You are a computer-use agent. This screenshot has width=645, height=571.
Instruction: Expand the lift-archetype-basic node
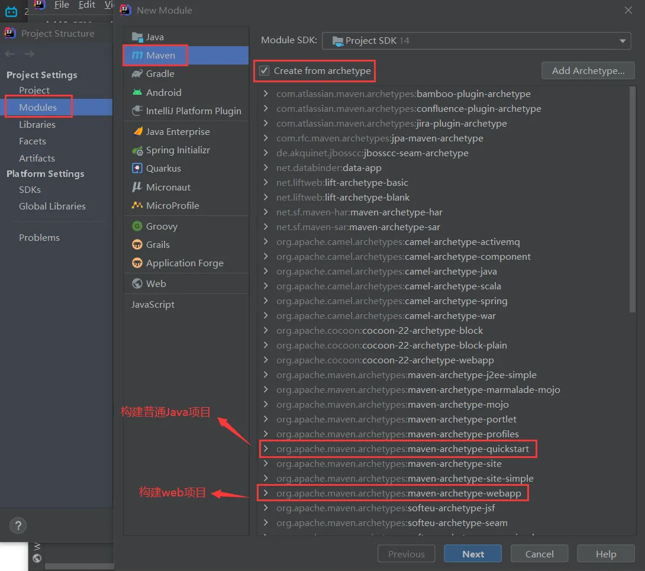point(266,182)
